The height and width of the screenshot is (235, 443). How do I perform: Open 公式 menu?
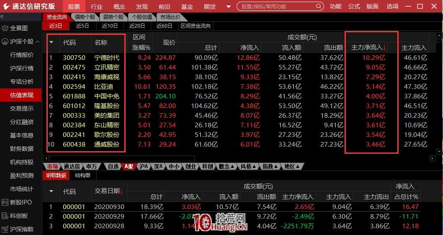[354, 6]
